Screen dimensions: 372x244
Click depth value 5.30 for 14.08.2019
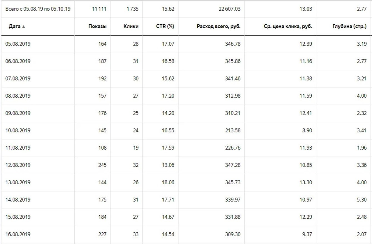tap(361, 200)
